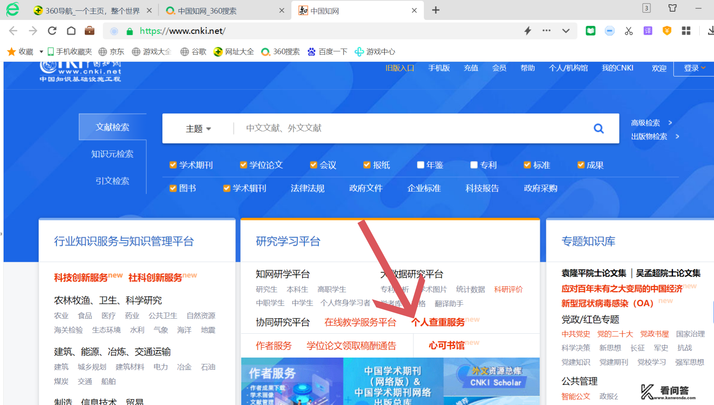Uncheck 学术期刊 checkbox

coord(173,165)
